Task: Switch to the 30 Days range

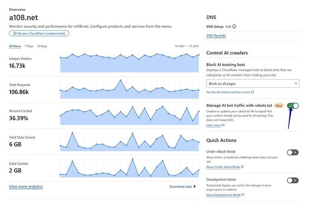Action: (x=42, y=46)
